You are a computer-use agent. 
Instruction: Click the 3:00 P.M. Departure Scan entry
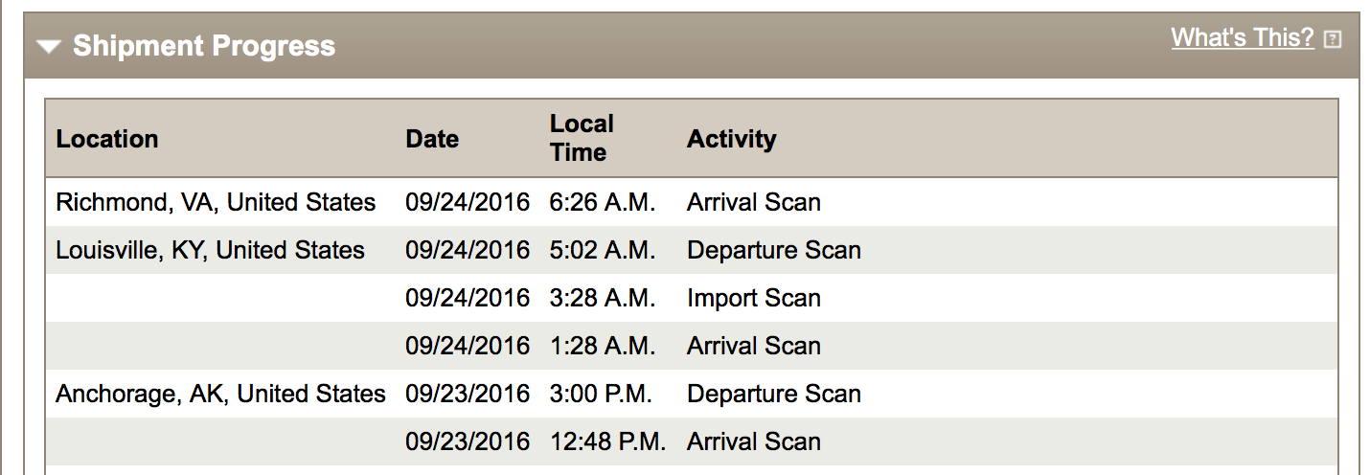pyautogui.click(x=774, y=394)
